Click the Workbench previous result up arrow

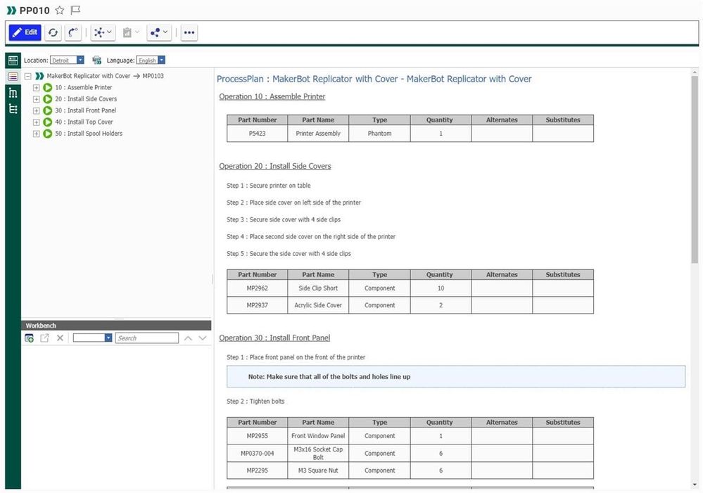(189, 338)
